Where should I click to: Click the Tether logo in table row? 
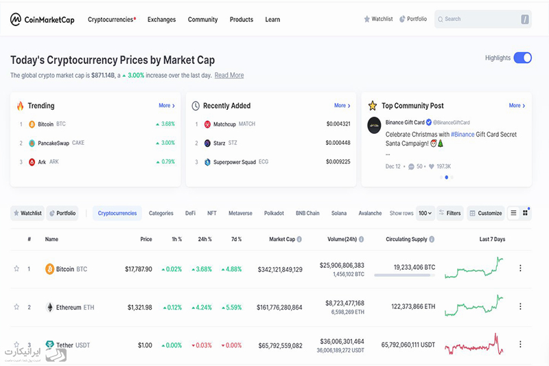coord(49,345)
